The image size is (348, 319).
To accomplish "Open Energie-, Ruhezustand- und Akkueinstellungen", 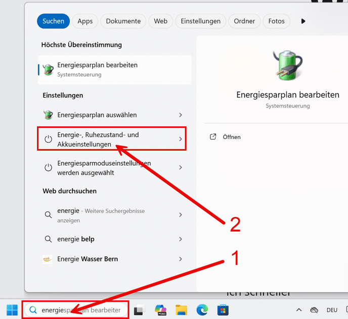I will 112,139.
